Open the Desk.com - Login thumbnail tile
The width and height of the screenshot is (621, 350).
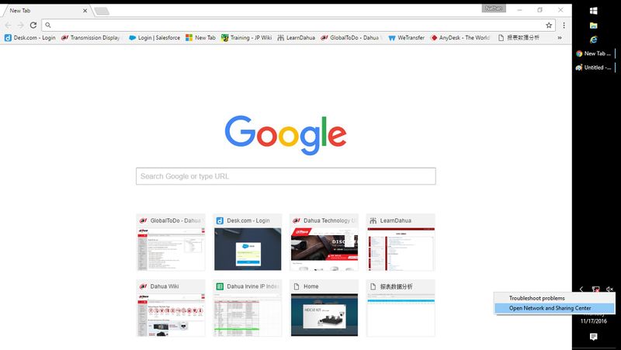point(248,242)
